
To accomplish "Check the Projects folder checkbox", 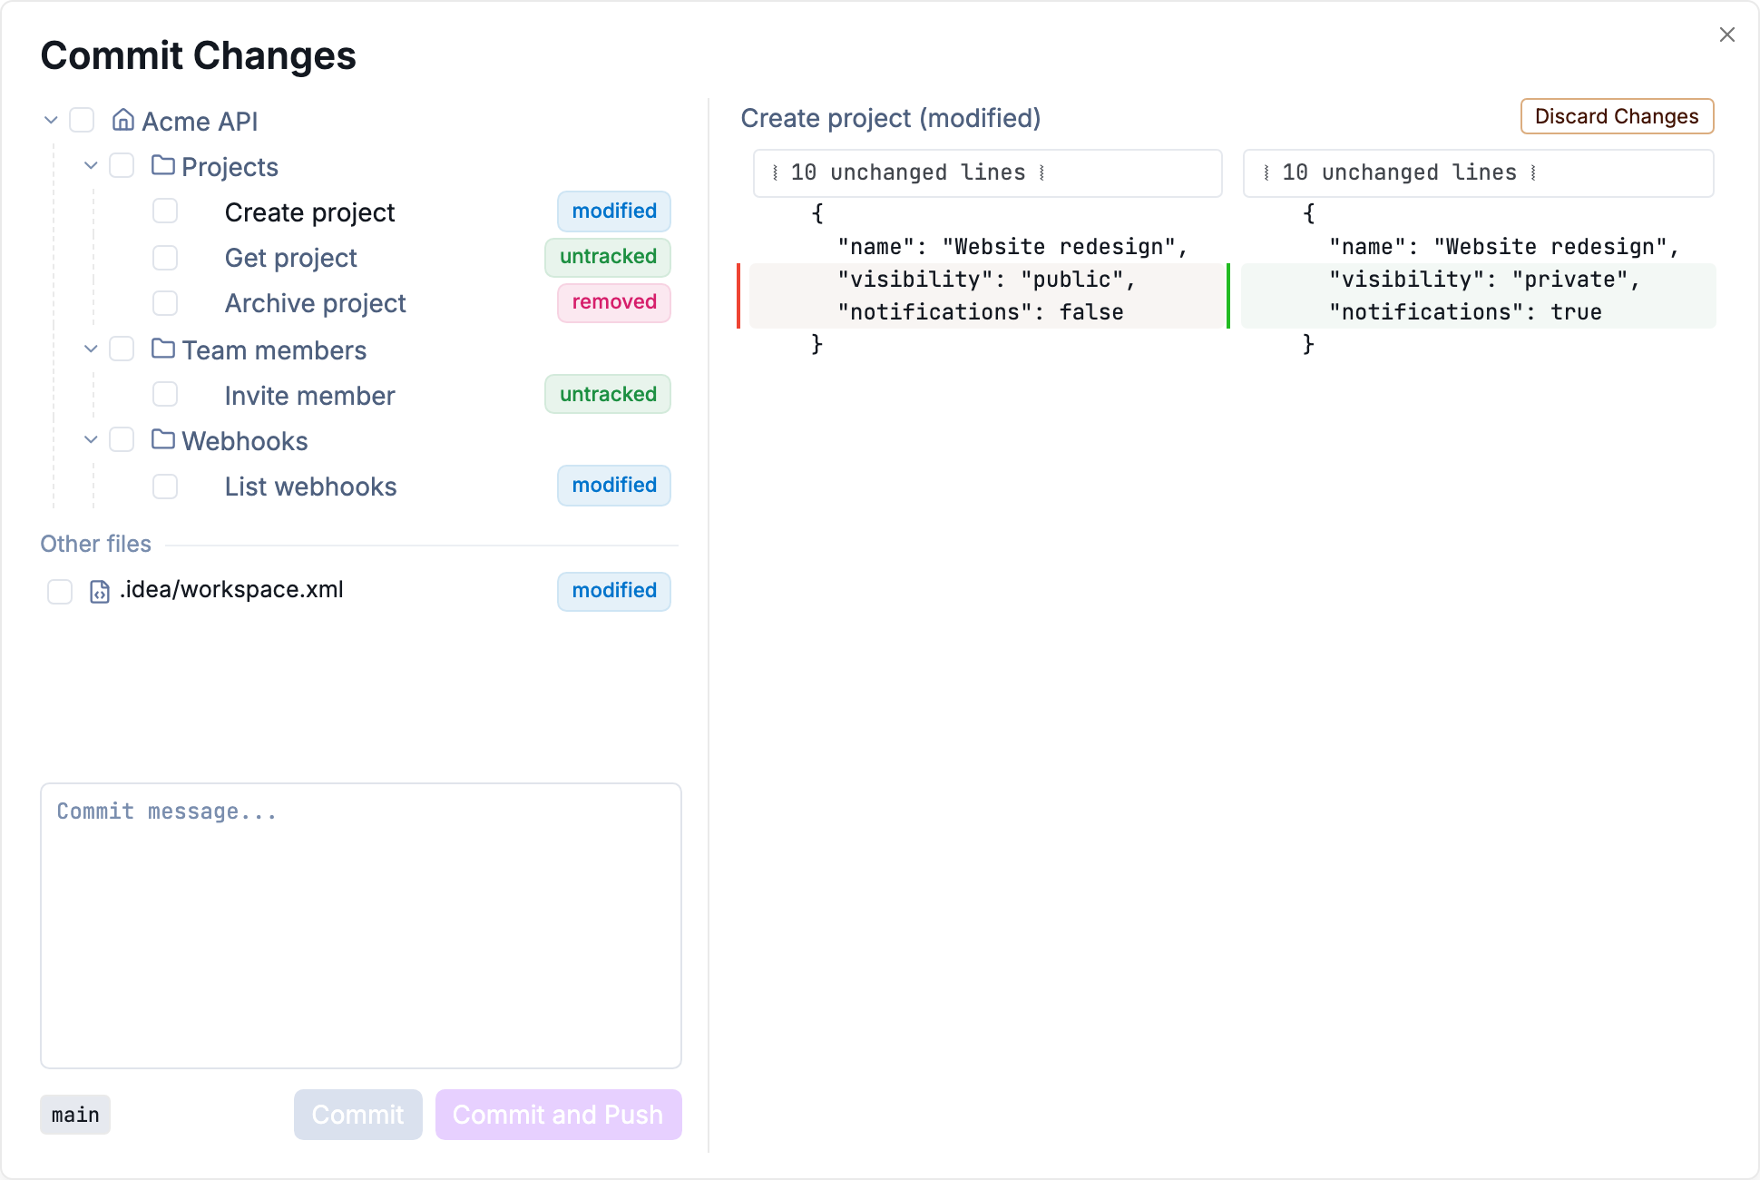I will (122, 165).
